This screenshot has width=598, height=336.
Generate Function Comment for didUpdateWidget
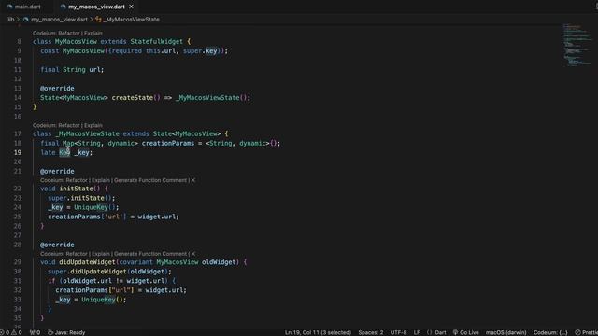150,254
